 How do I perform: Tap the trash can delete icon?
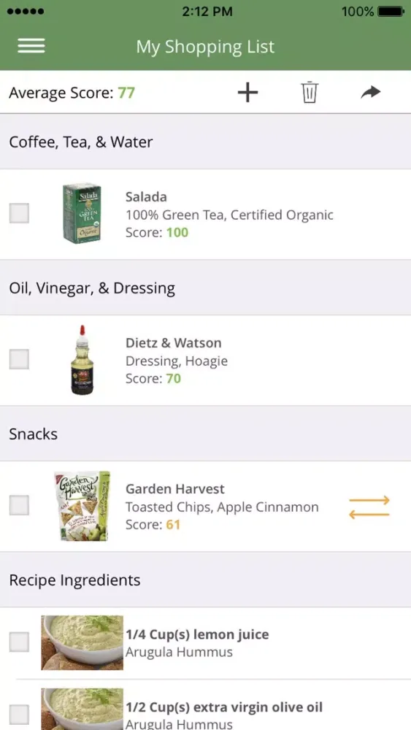point(310,92)
